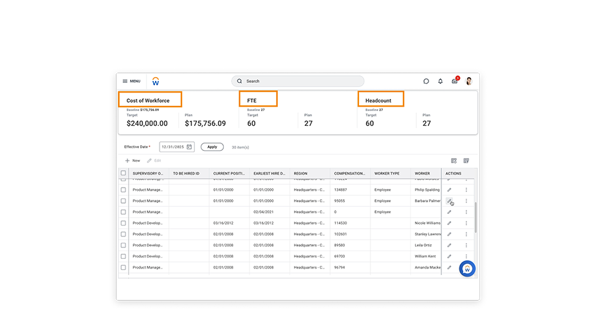Click the New button to add row

133,161
